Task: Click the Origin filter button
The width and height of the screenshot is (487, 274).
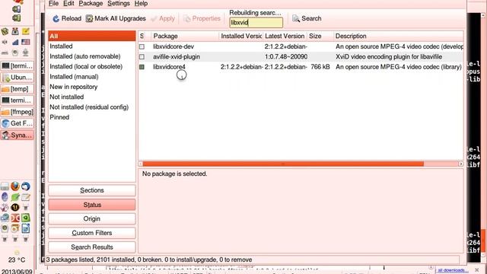Action: 92,218
